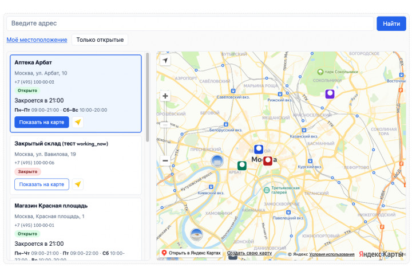412x275 pixels.
Task: Open route arrow icon for Закрытый склад
Action: pos(78,184)
